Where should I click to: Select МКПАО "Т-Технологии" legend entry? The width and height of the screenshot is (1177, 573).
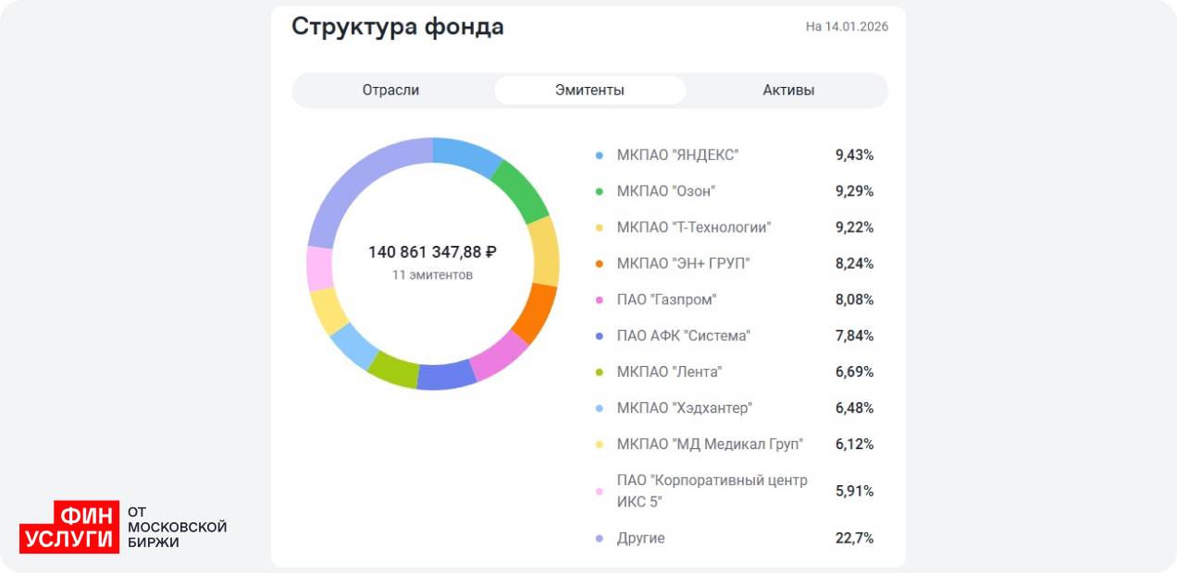(x=693, y=227)
